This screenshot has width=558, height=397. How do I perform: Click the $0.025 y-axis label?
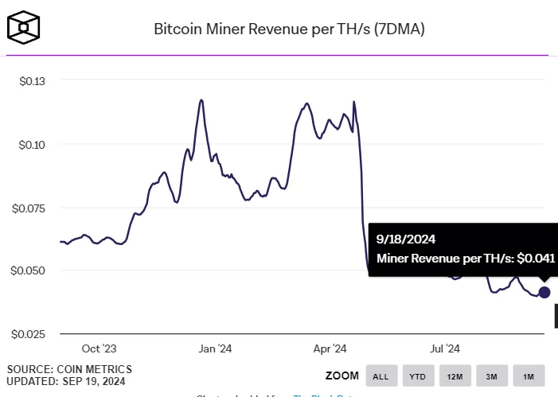point(27,333)
